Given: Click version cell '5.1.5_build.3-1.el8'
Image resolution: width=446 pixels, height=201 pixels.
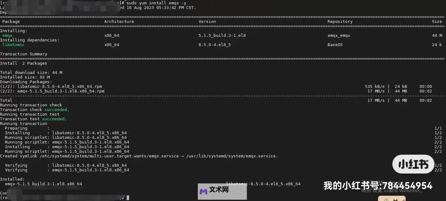Looking at the screenshot, I should pyautogui.click(x=222, y=36).
